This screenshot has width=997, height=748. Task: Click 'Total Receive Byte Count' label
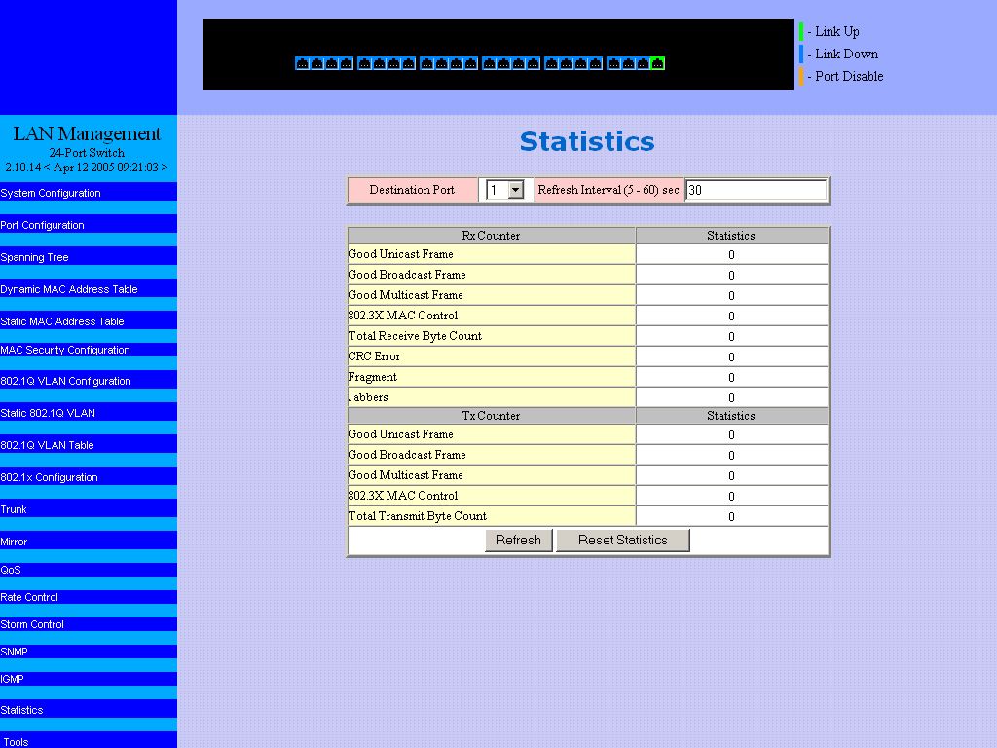tap(415, 336)
